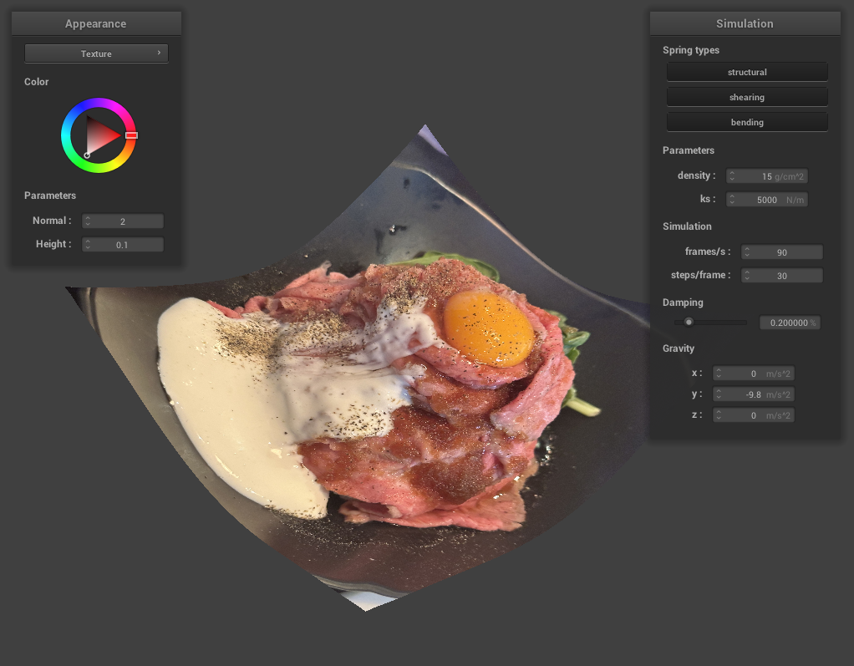This screenshot has height=666, width=854.
Task: Click the Gravity y input field
Action: [x=754, y=394]
